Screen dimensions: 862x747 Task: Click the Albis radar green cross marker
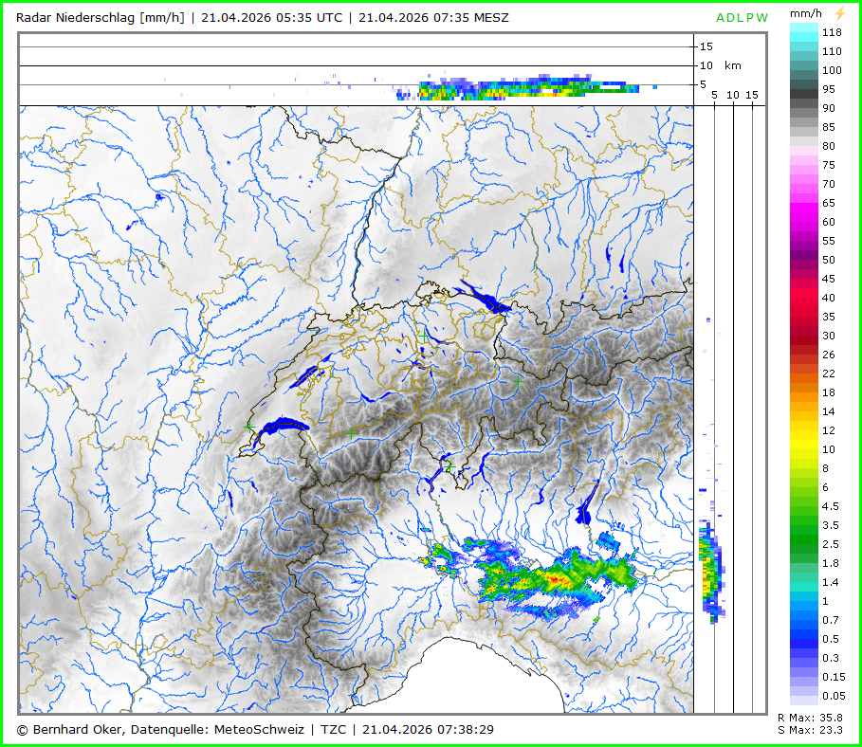pos(423,335)
